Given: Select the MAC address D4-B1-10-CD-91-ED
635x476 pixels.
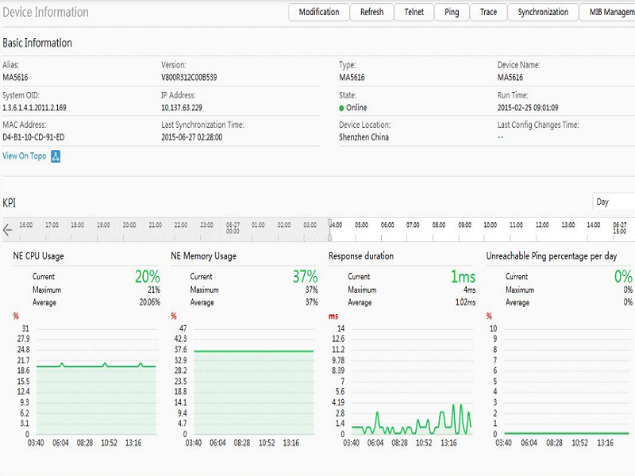Looking at the screenshot, I should 33,137.
